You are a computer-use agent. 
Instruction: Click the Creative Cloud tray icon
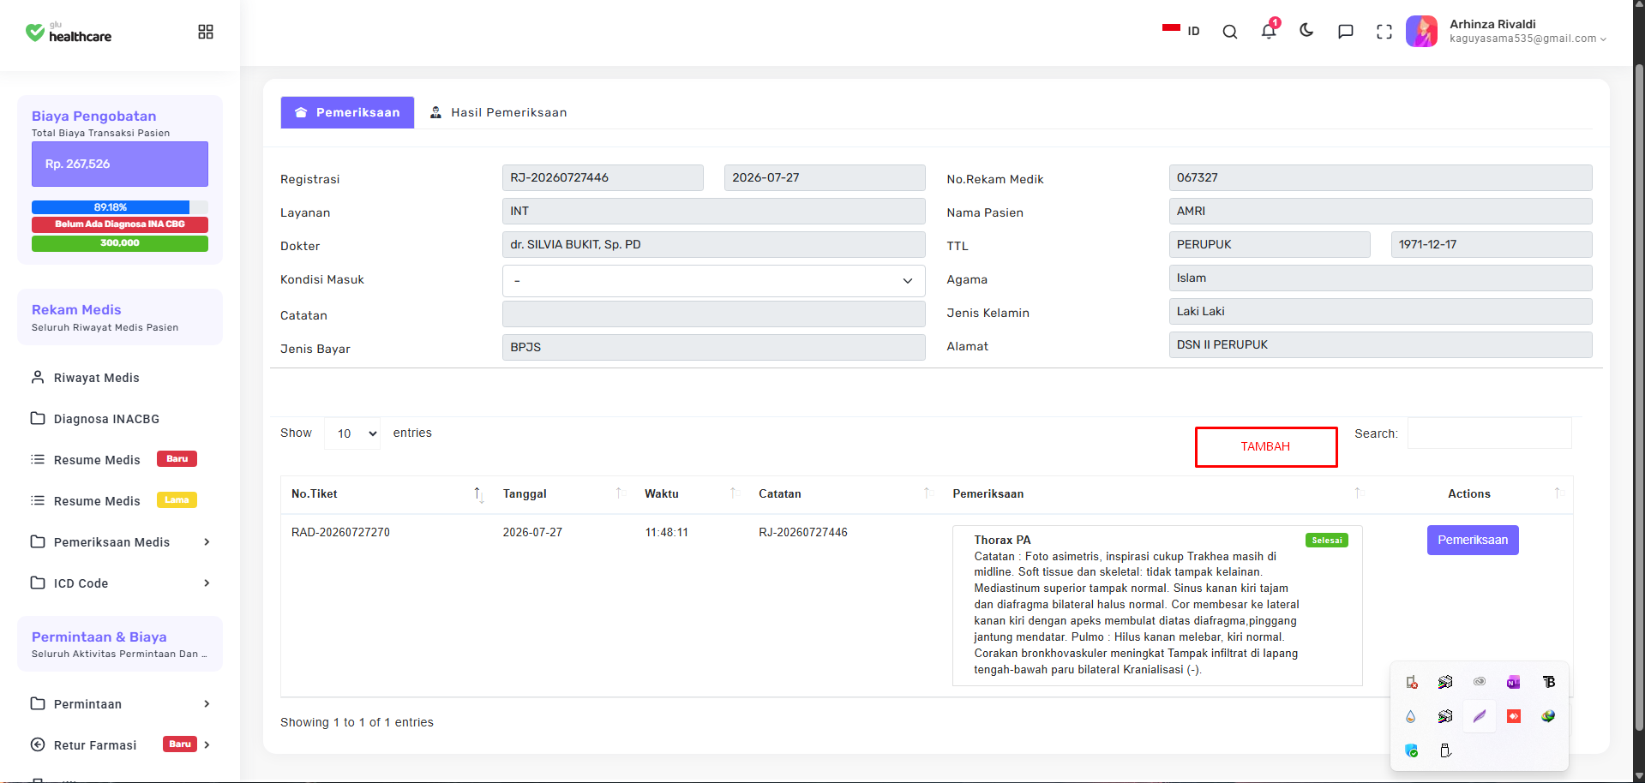coord(1480,682)
